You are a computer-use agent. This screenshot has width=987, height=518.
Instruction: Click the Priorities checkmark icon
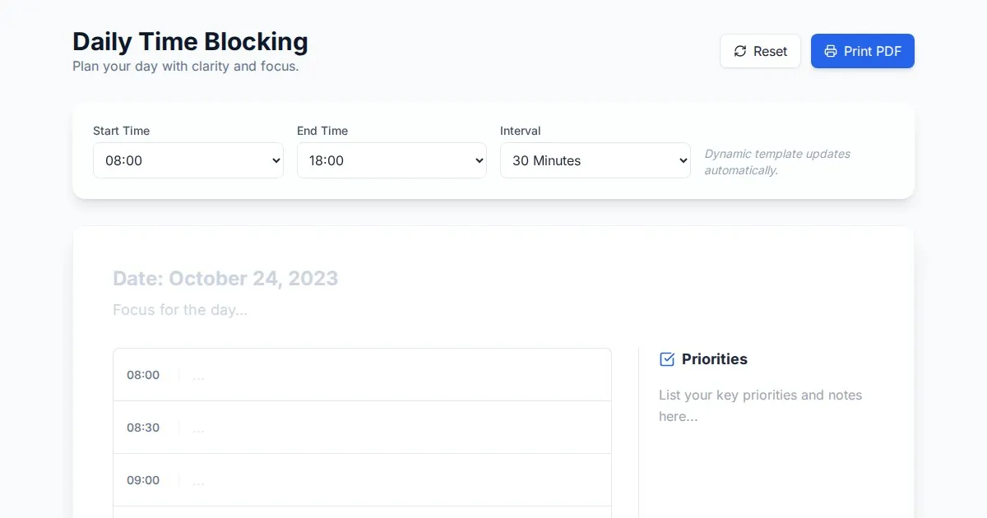pos(667,359)
